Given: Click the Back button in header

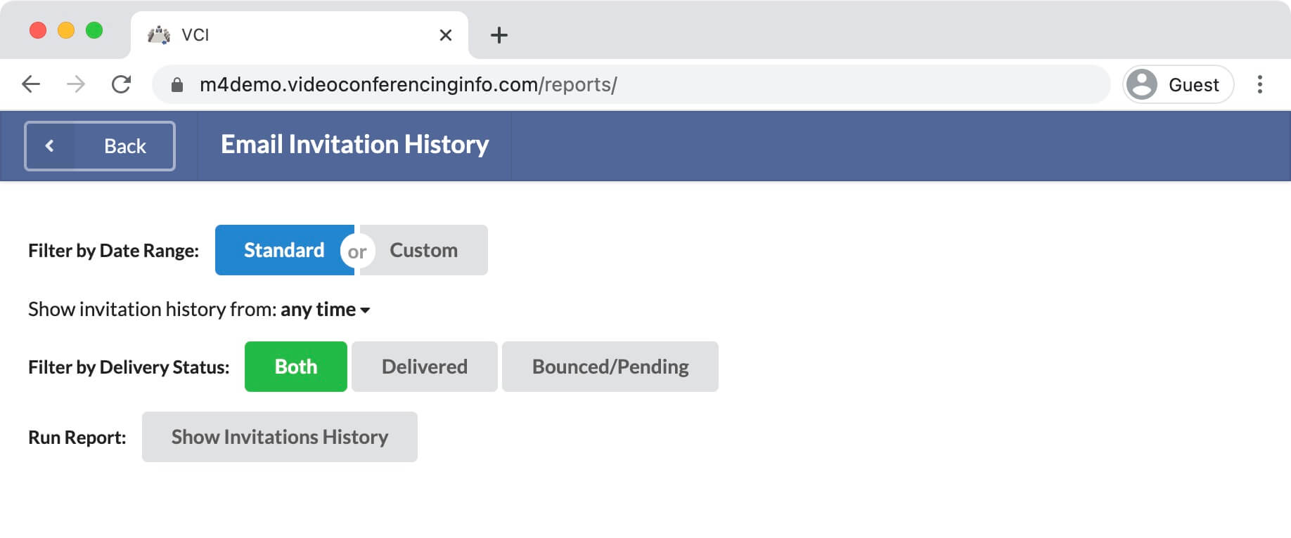Looking at the screenshot, I should click(100, 146).
